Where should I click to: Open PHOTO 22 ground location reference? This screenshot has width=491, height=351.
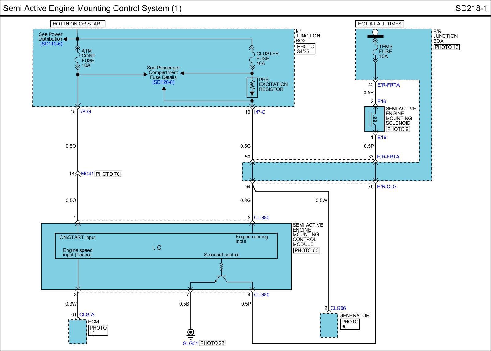[x=212, y=343]
